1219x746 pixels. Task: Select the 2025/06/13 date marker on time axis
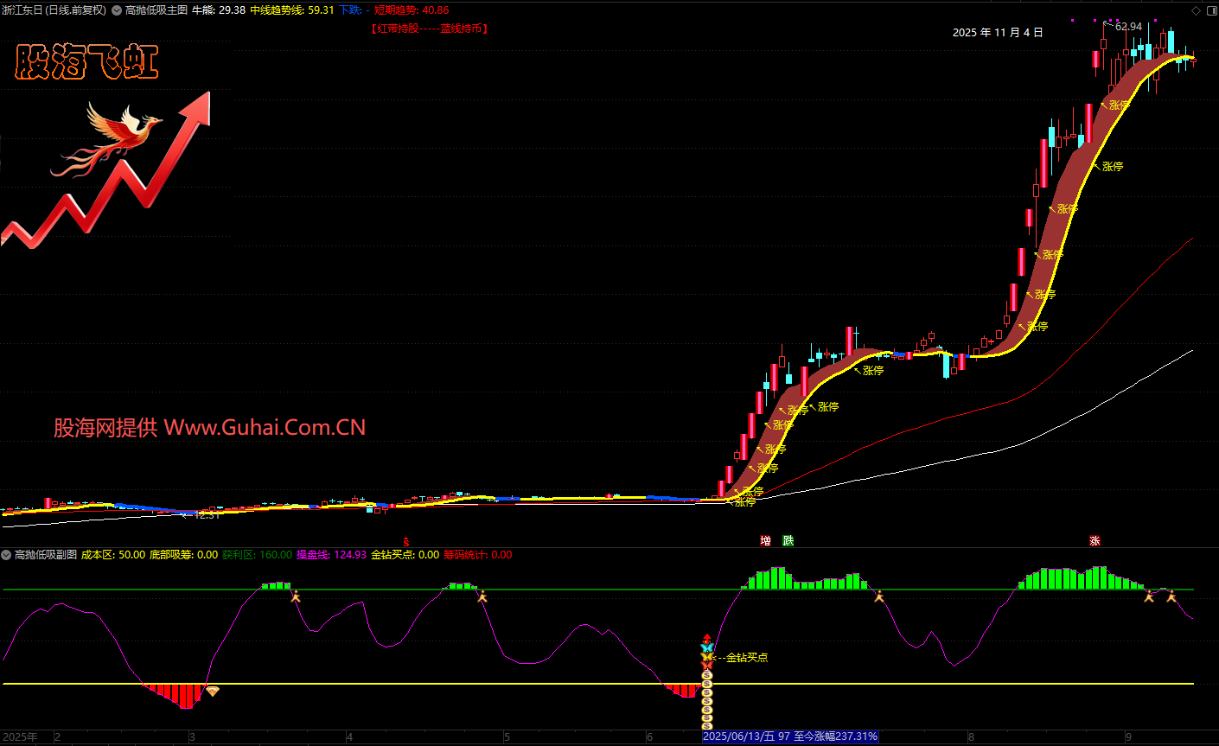click(x=790, y=736)
